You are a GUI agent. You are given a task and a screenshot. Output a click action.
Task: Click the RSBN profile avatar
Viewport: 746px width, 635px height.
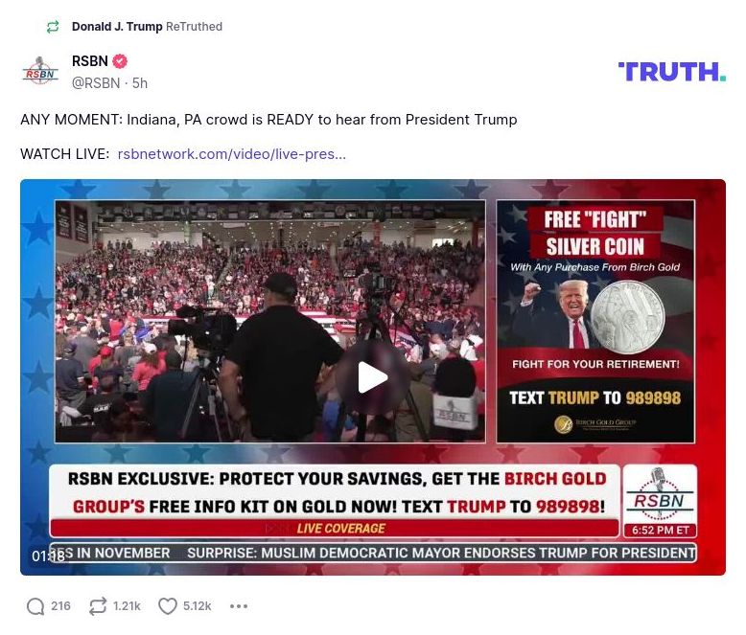[x=40, y=72]
